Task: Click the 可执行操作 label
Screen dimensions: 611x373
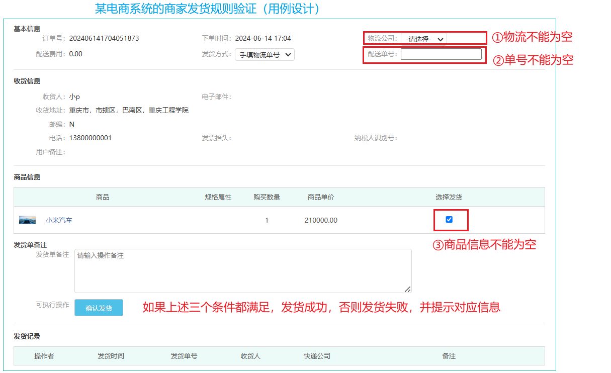Action: (x=52, y=305)
